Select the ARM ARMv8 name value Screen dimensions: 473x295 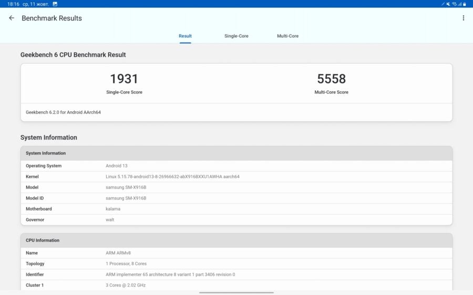(118, 253)
